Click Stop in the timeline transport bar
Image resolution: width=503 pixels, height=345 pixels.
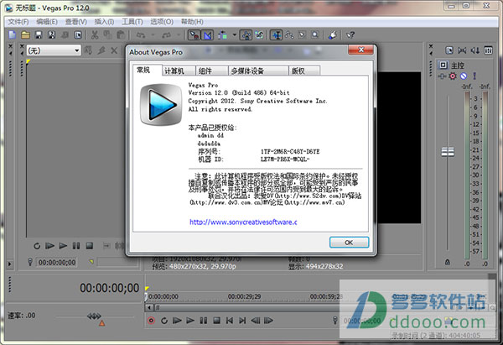point(216,321)
